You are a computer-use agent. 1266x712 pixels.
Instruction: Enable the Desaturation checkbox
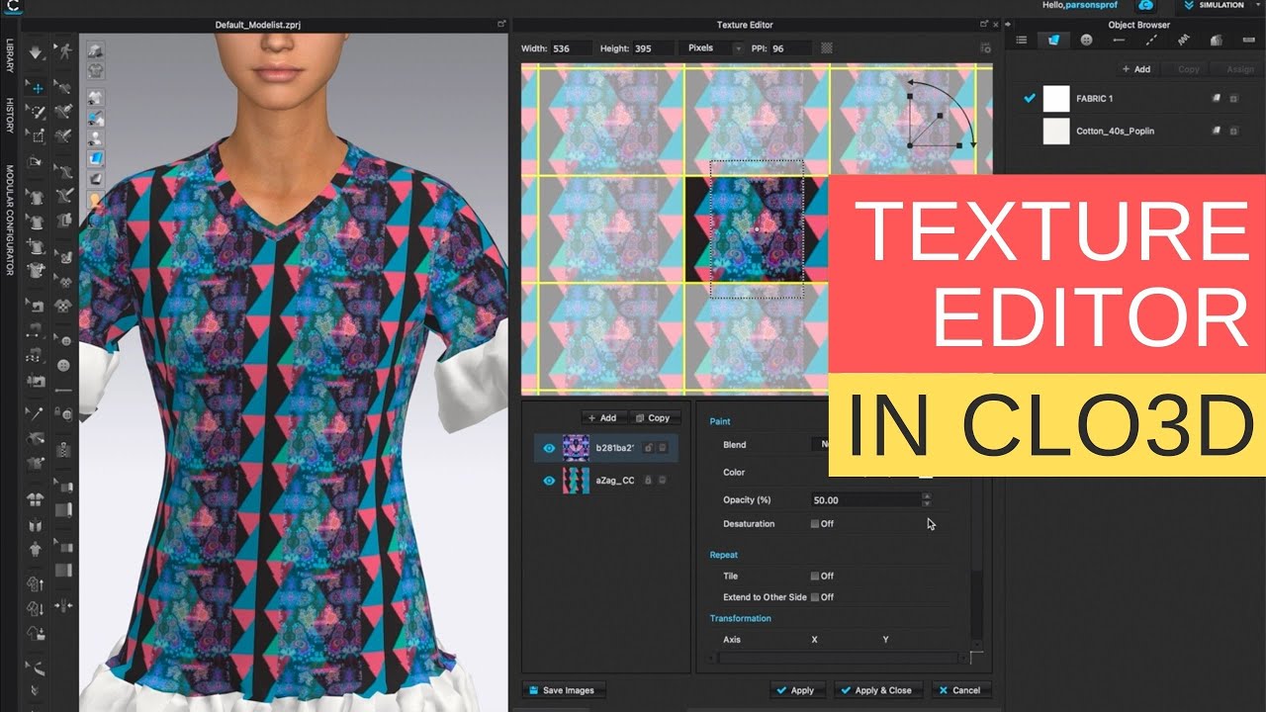[x=815, y=524]
